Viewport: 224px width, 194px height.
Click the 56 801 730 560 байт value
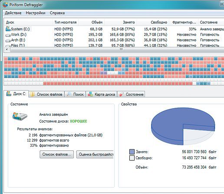point(199,152)
